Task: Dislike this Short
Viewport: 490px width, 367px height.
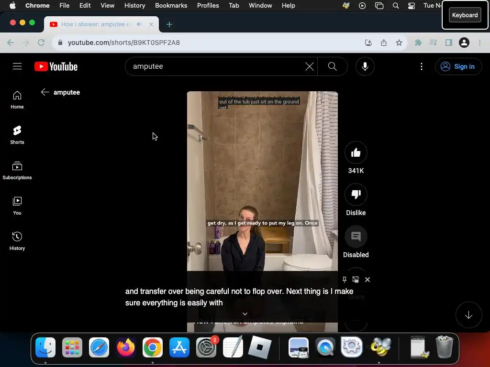Action: 356,194
